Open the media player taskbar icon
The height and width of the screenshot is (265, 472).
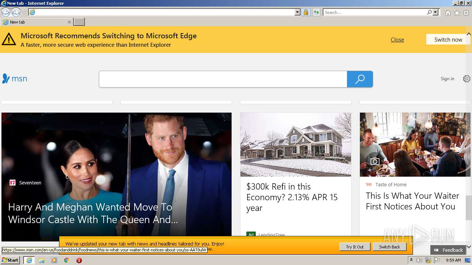(x=54, y=260)
